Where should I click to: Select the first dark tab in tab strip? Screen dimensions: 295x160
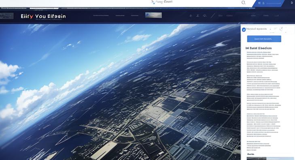pyautogui.click(x=15, y=8)
